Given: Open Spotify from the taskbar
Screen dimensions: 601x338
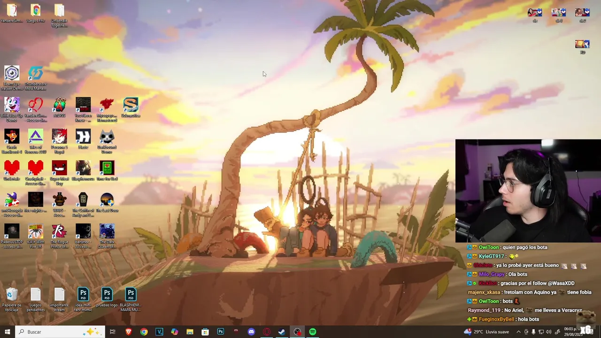Looking at the screenshot, I should point(313,332).
